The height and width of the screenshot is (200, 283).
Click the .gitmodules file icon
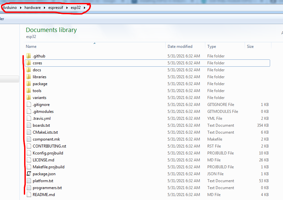(x=29, y=112)
